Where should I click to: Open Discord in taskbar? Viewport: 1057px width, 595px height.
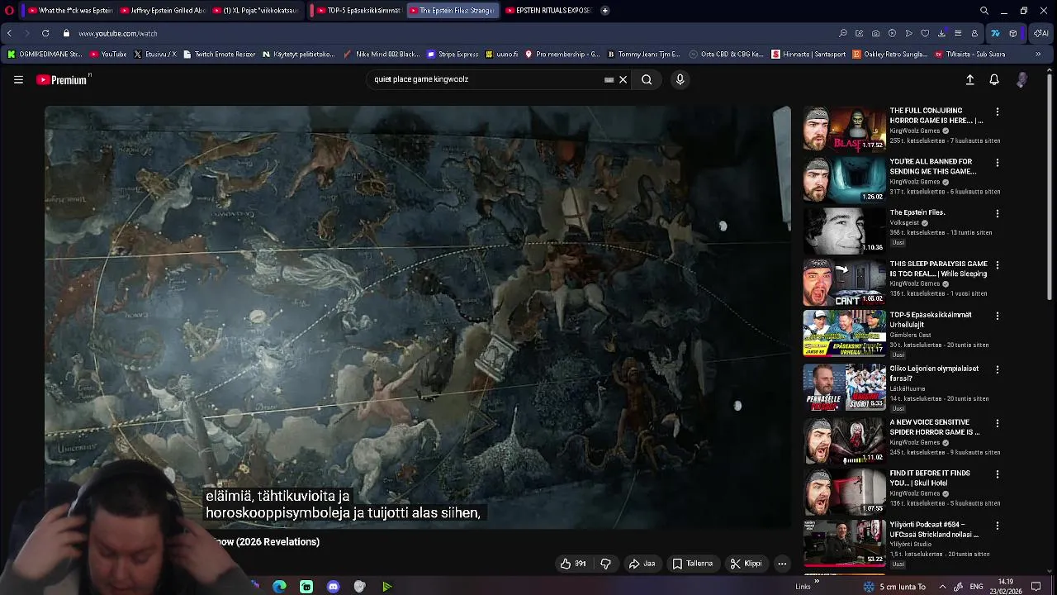pos(333,587)
